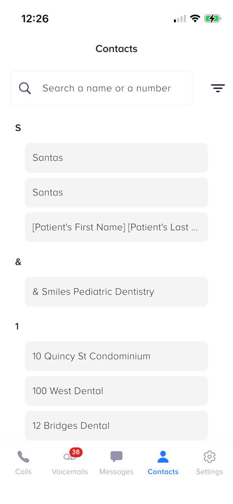This screenshot has height=504, width=233.
Task: Switch to the Messages tab label
Action: (x=116, y=472)
